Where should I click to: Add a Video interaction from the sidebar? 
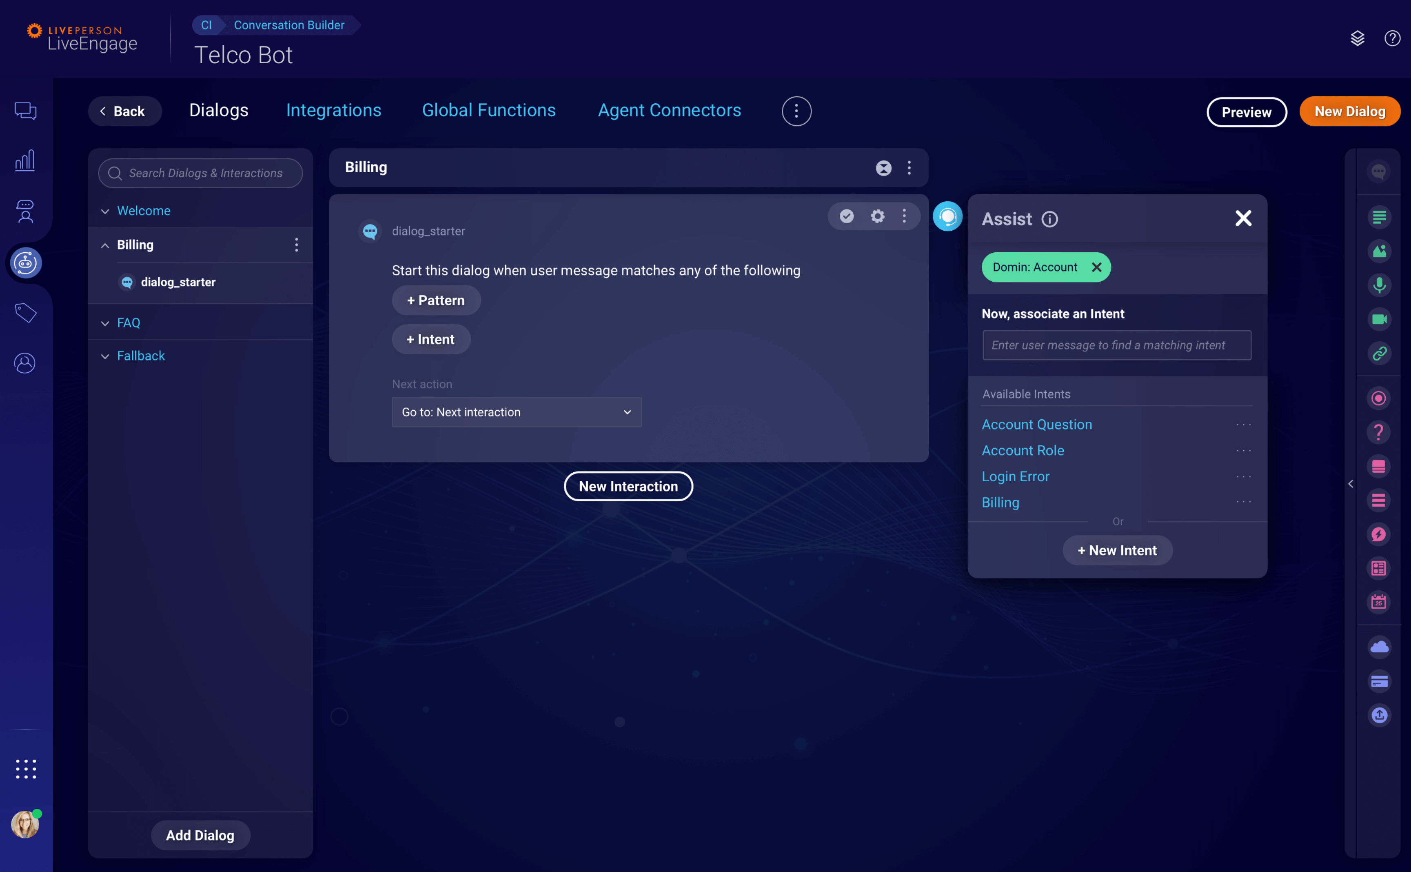1379,318
